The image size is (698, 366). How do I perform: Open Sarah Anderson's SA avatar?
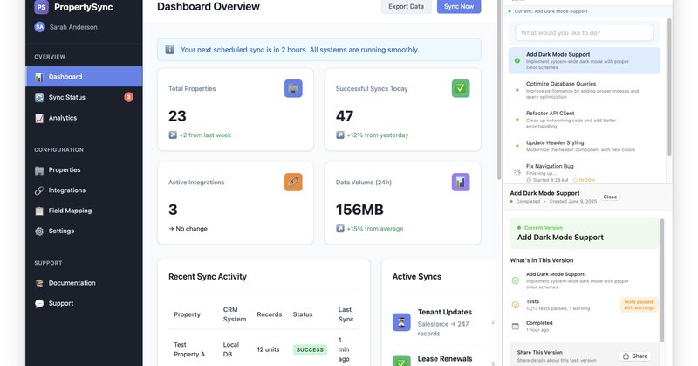(39, 27)
